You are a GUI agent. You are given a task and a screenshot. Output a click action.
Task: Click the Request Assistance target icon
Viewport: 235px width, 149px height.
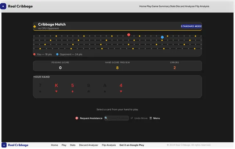(x=77, y=118)
